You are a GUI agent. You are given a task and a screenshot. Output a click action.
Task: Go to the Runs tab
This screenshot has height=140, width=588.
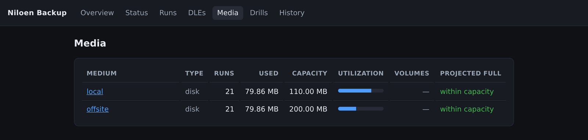pos(168,13)
